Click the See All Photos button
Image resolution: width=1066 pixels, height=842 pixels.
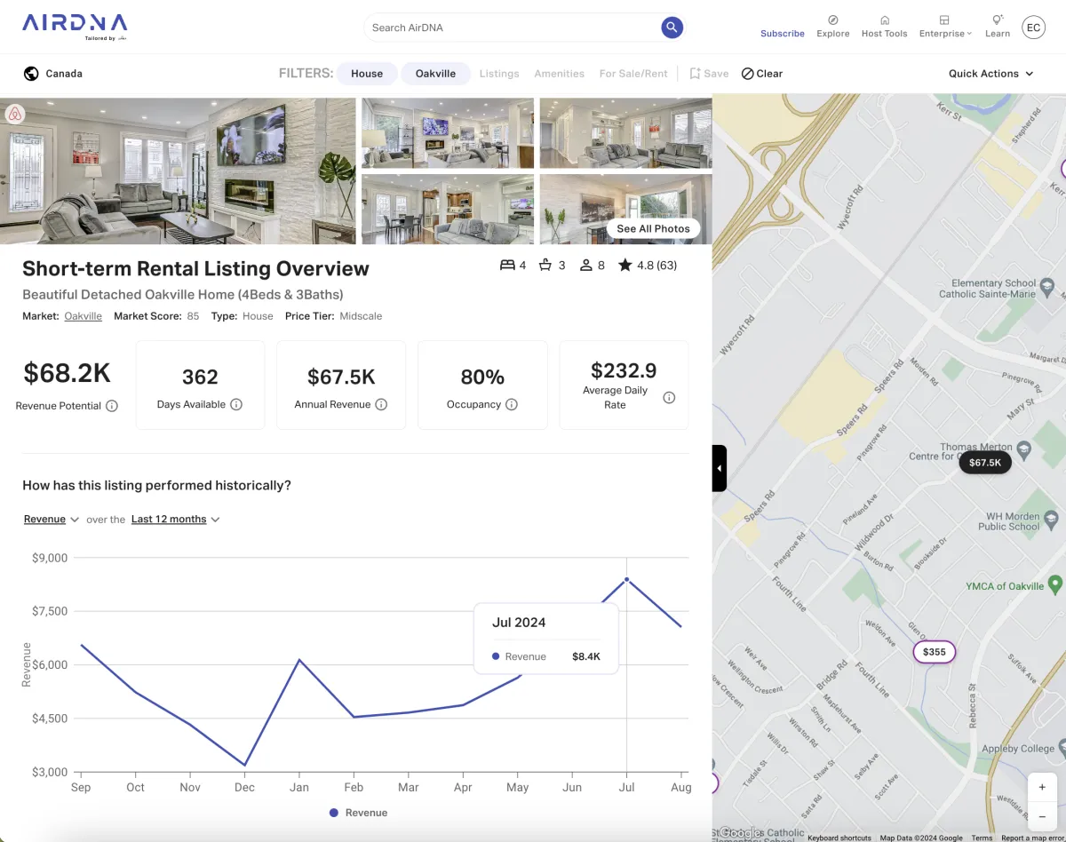[x=653, y=228]
